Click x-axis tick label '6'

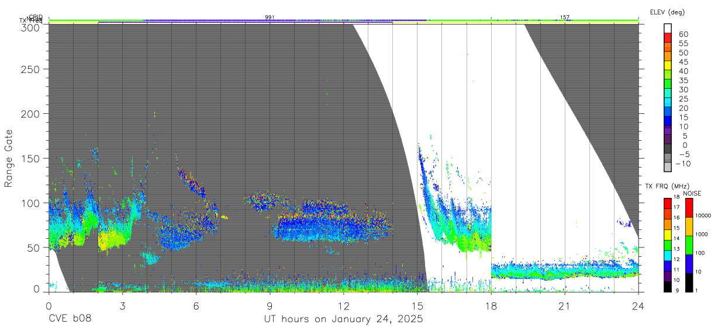pos(196,305)
